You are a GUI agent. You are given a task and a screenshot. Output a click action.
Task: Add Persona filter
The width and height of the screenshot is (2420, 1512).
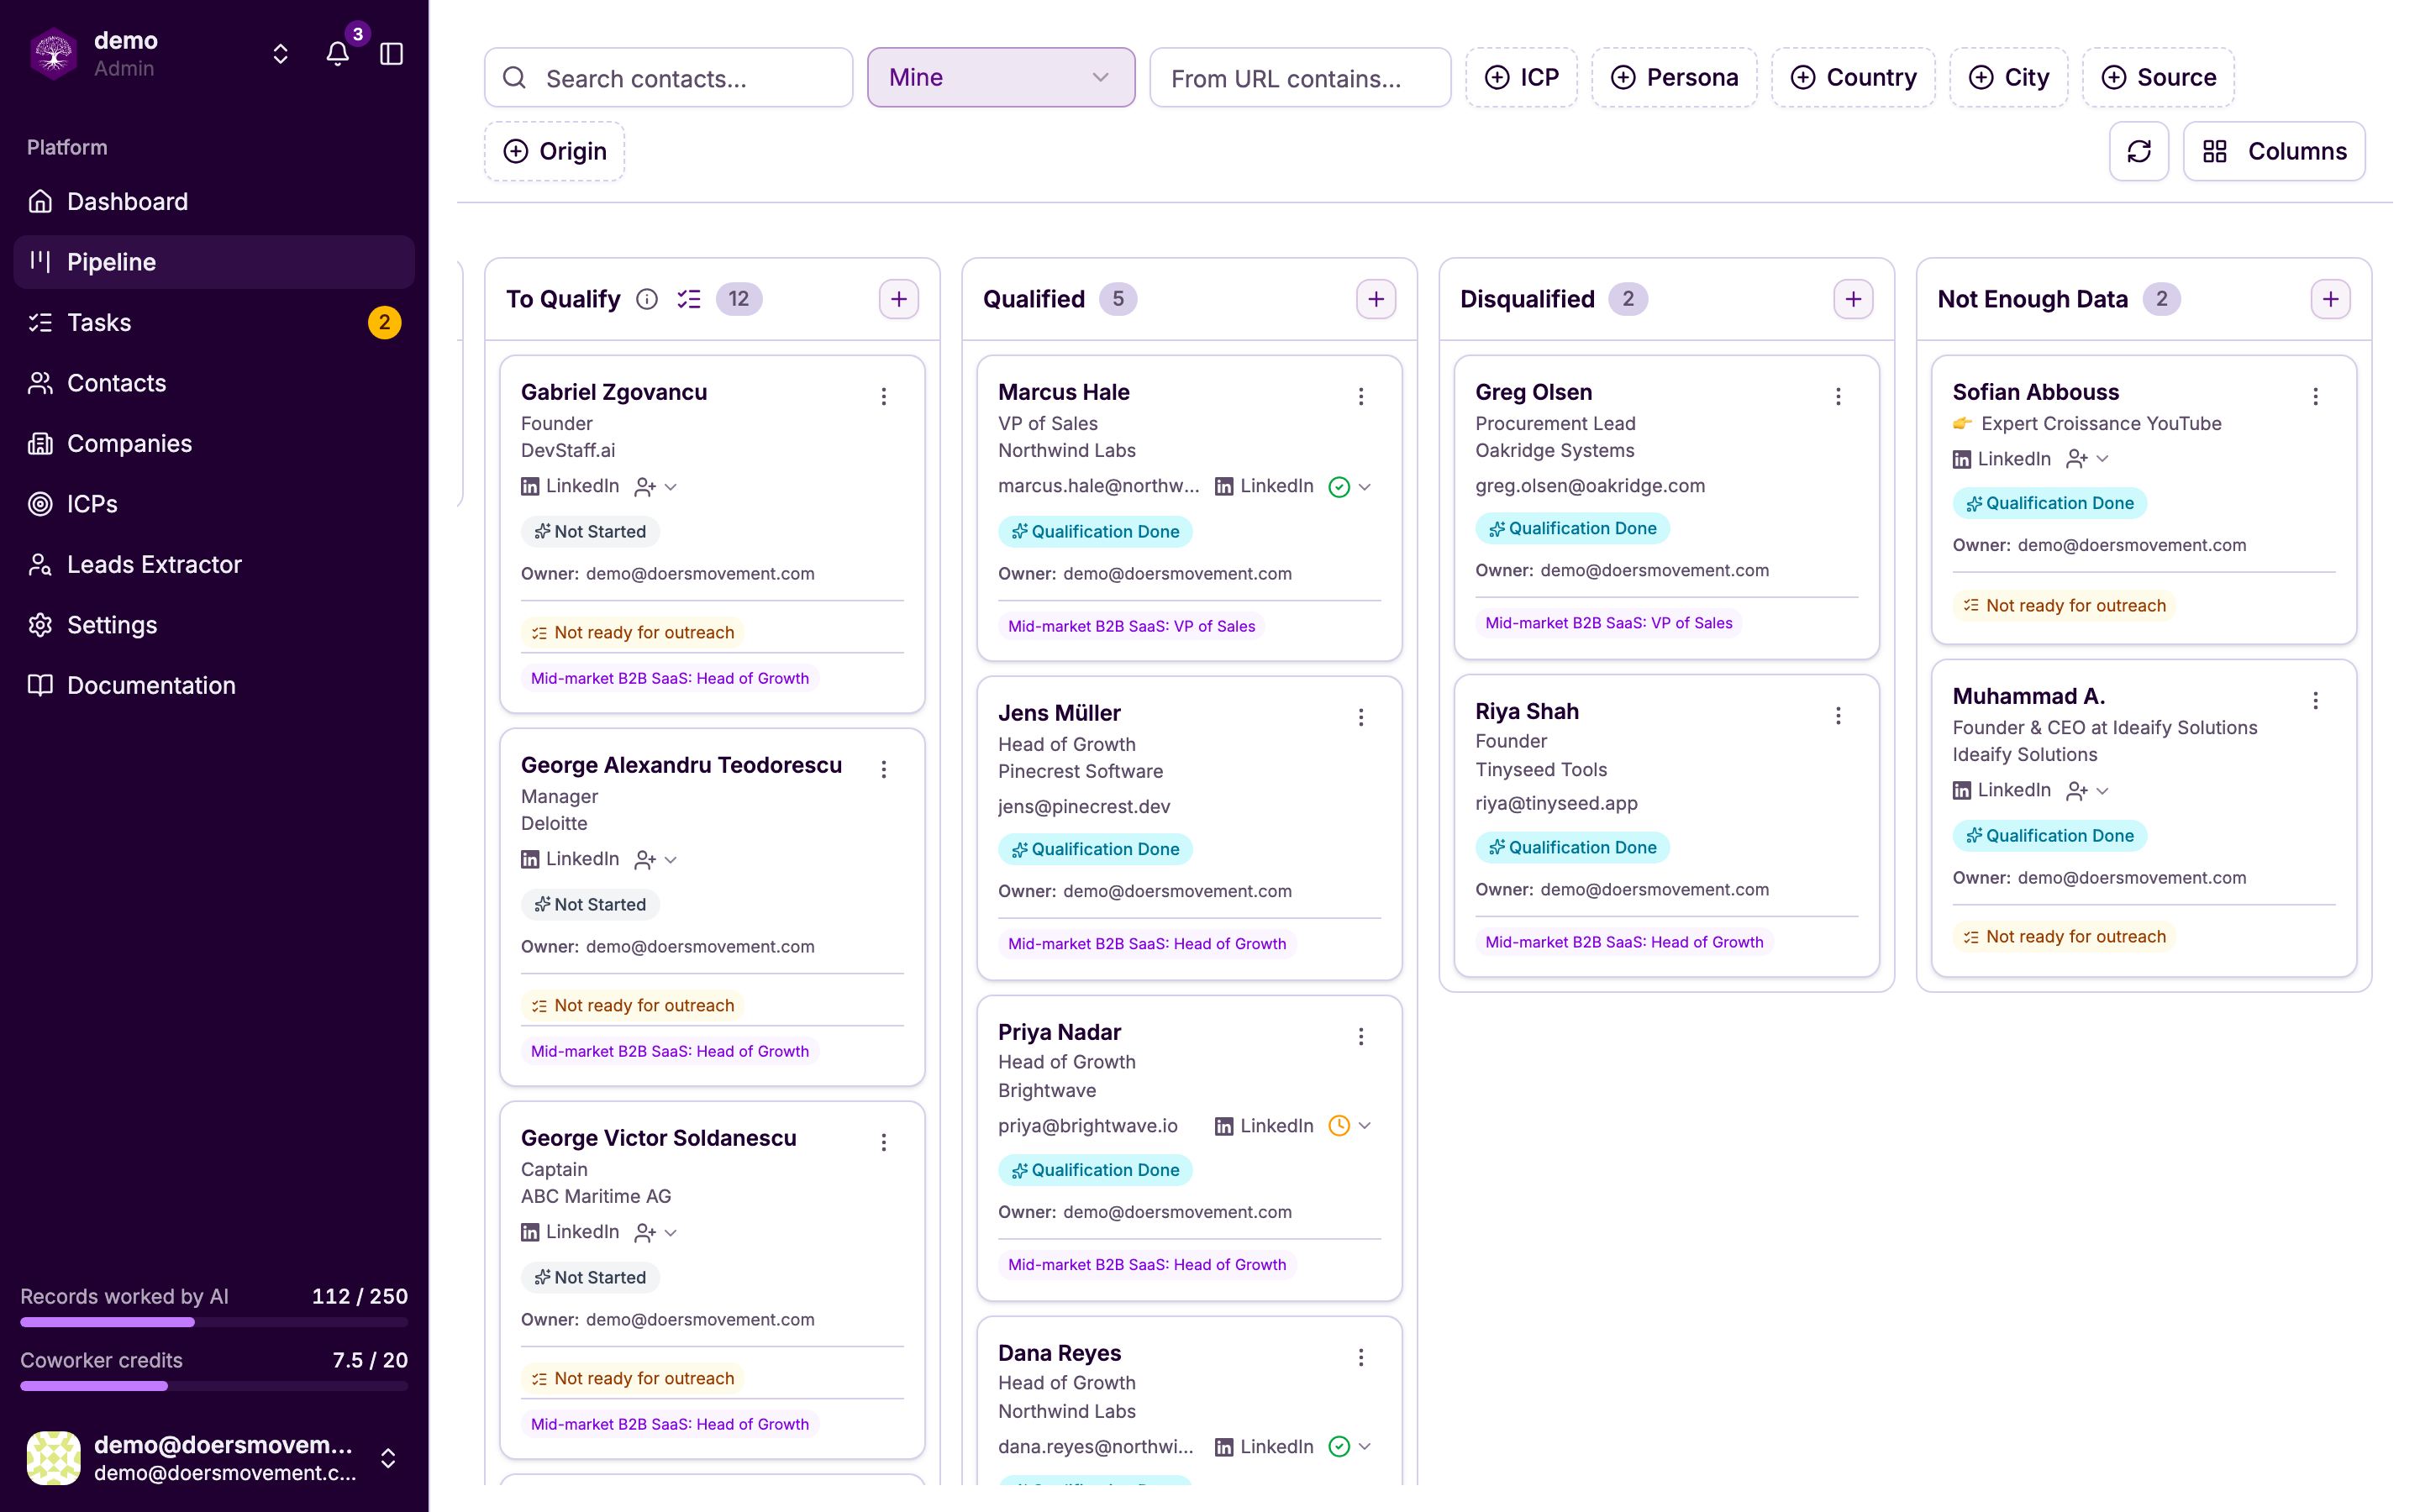tap(1674, 77)
